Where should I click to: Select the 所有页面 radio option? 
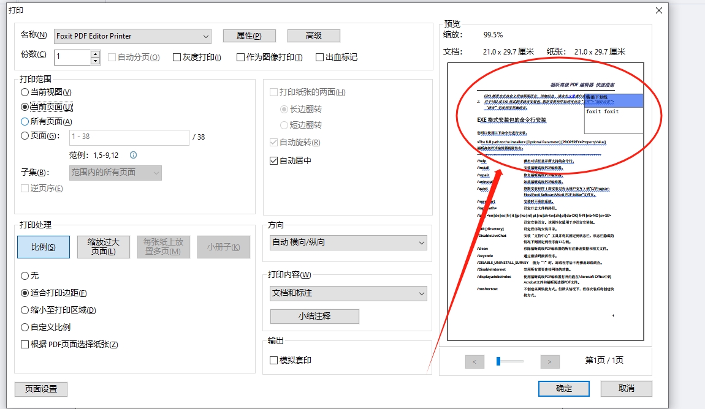pos(25,121)
